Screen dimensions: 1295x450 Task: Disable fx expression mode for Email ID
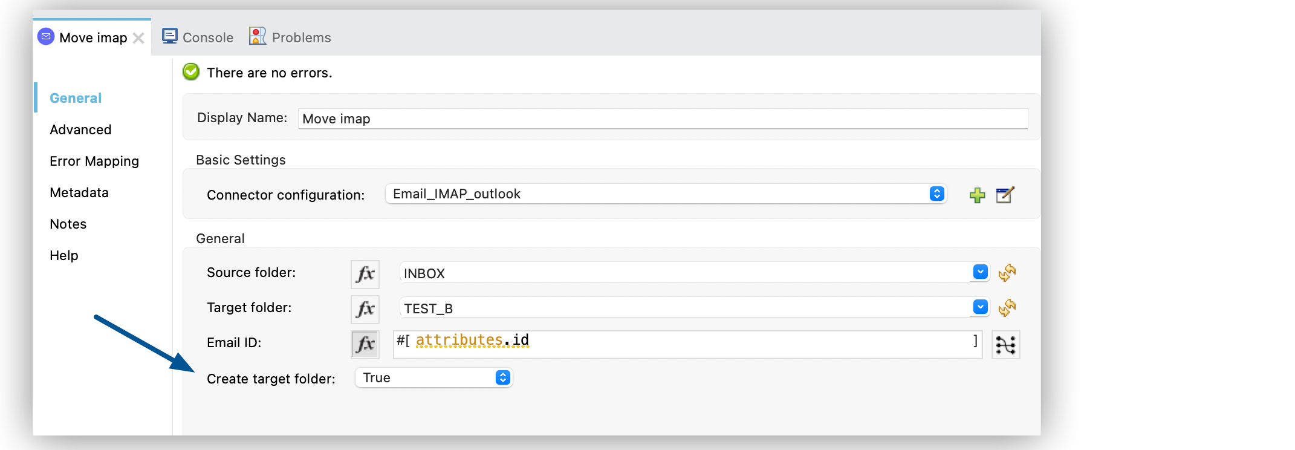tap(365, 344)
